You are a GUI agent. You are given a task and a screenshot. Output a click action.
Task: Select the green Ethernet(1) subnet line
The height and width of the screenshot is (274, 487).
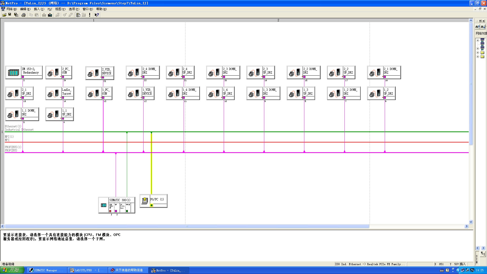(254, 132)
